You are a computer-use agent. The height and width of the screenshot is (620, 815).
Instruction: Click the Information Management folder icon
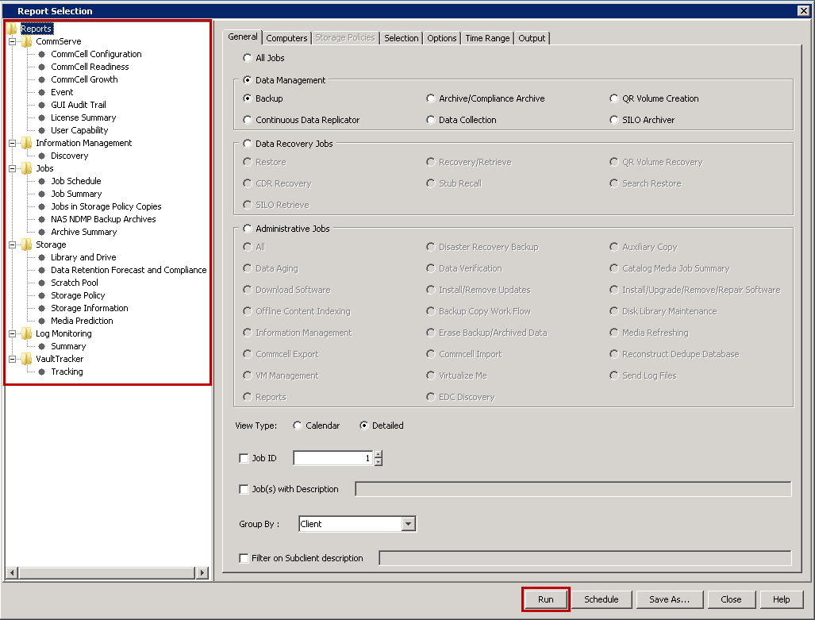tap(26, 143)
